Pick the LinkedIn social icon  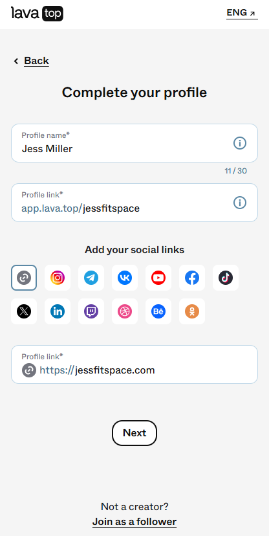point(58,311)
